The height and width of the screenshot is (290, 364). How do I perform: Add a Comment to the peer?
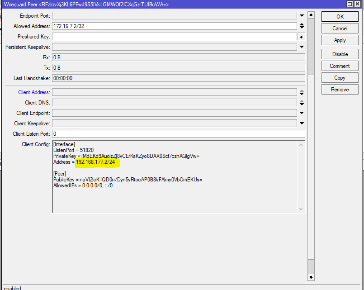click(x=340, y=66)
